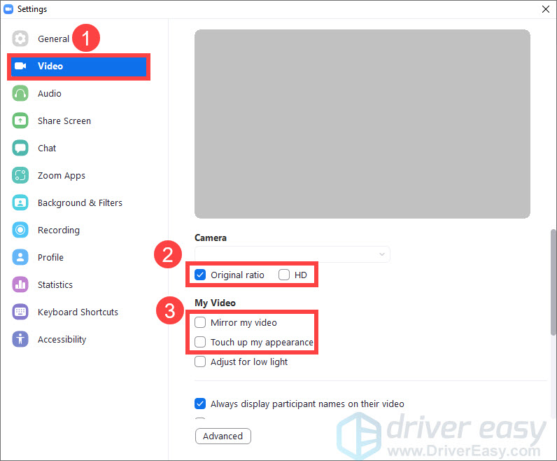Image resolution: width=557 pixels, height=461 pixels.
Task: Open the Statistics chart icon
Action: point(20,285)
